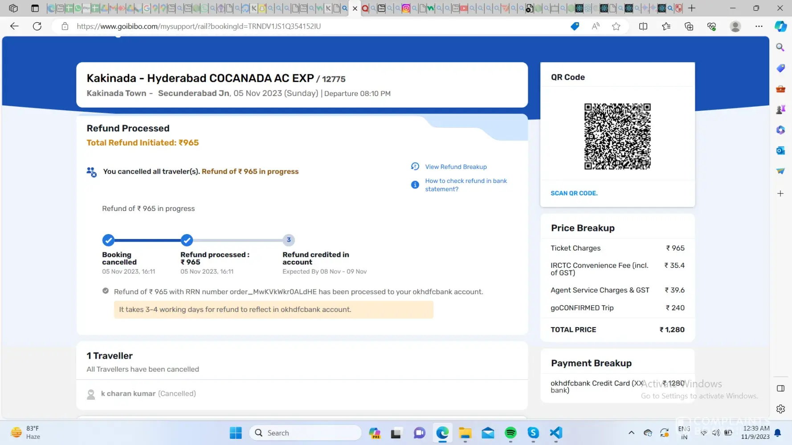
Task: Open the Outlook icon in Edge sidebar
Action: (780, 150)
